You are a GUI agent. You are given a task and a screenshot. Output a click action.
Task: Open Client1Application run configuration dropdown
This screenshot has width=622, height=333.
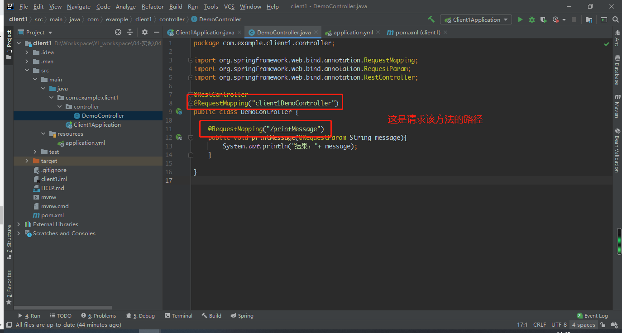pos(476,19)
